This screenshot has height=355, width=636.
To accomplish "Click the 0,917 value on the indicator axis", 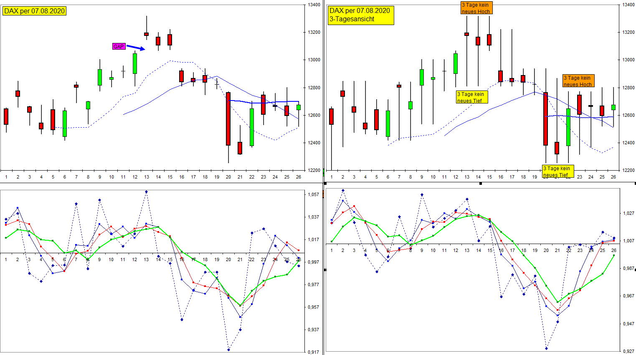I will [314, 352].
